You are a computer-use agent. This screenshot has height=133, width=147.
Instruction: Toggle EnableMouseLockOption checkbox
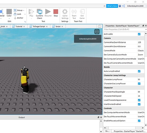pyautogui.click(x=139, y=121)
